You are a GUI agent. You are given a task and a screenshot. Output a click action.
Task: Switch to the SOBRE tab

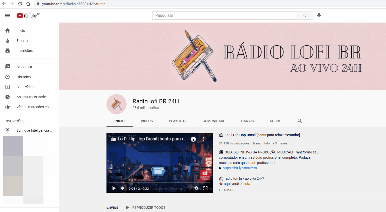(x=275, y=121)
